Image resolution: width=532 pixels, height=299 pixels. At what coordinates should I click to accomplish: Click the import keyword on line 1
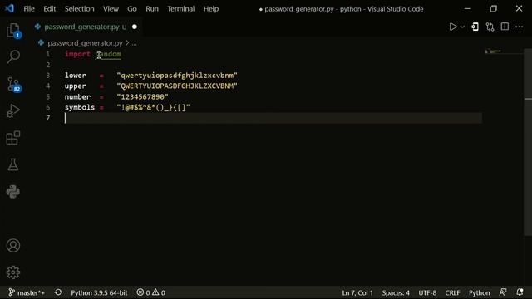pos(77,54)
